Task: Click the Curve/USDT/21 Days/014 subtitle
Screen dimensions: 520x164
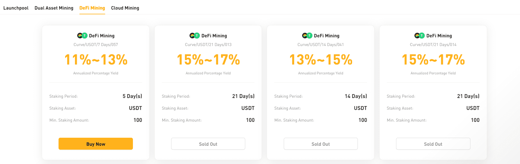Action: click(433, 45)
